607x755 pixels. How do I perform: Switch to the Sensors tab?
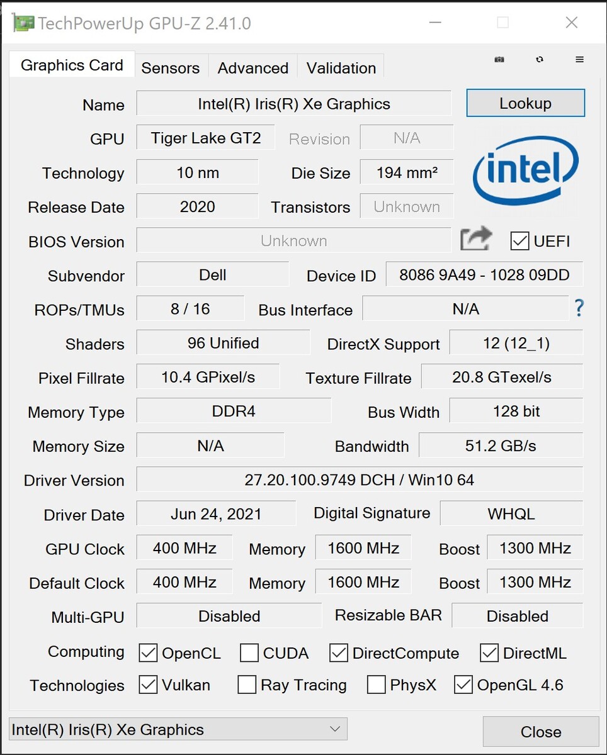[170, 68]
